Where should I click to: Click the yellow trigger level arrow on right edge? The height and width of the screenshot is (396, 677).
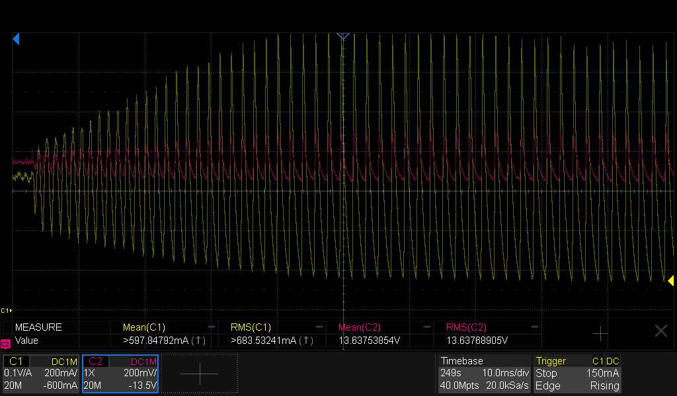tap(670, 281)
